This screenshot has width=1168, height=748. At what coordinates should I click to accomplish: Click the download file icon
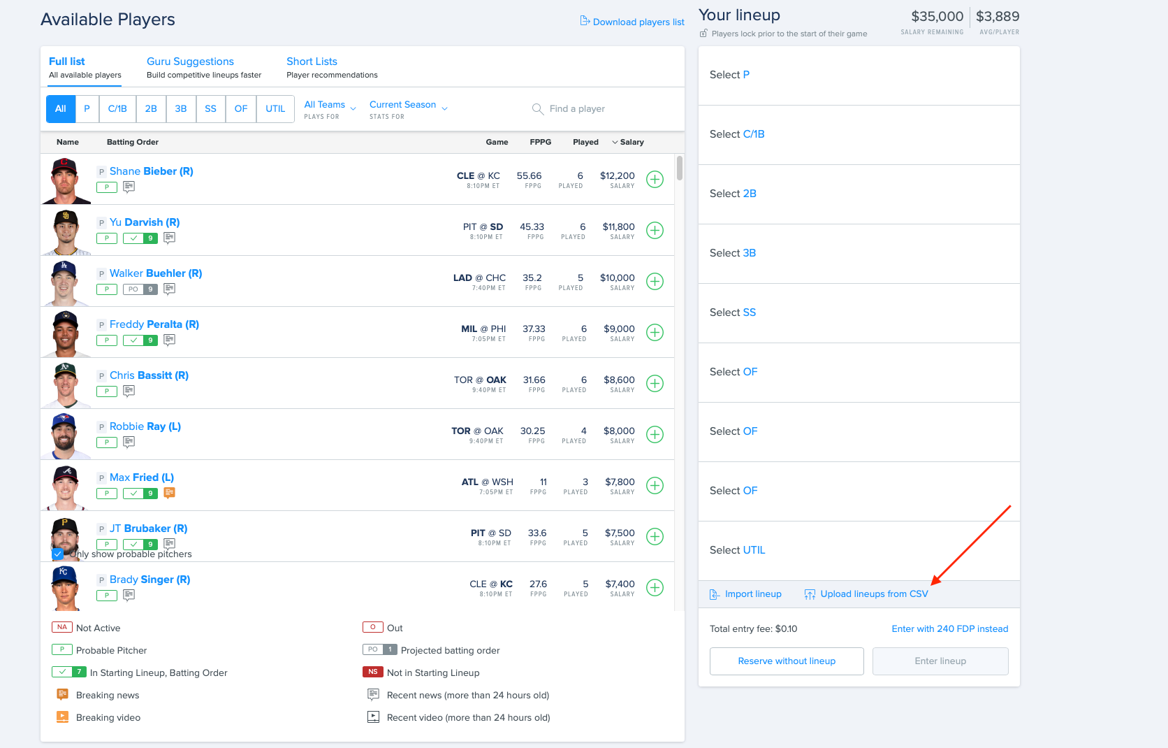pyautogui.click(x=585, y=21)
